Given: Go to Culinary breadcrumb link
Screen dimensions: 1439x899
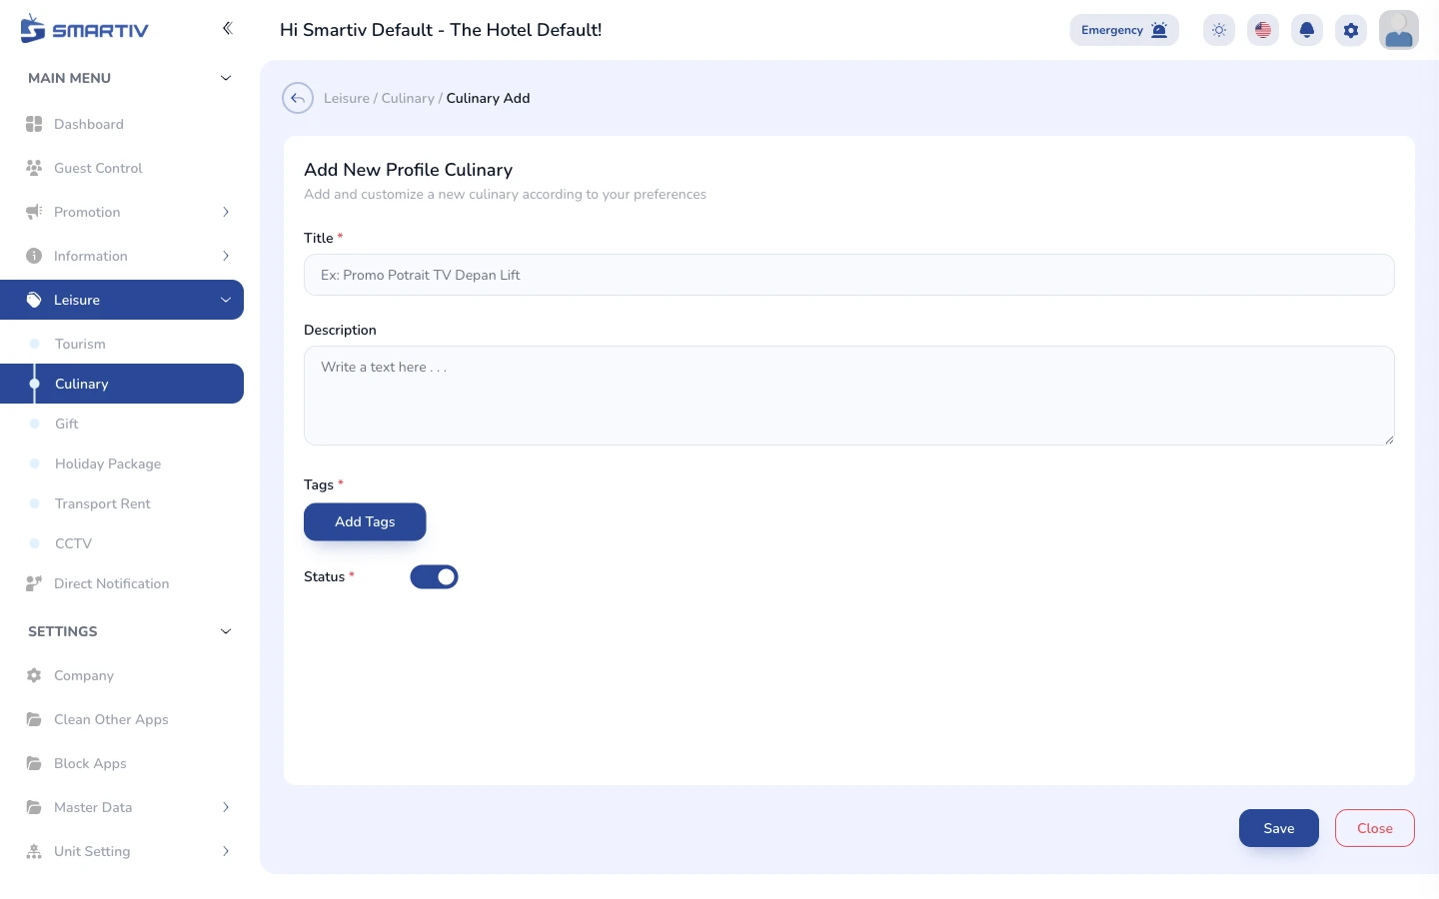Looking at the screenshot, I should [408, 98].
